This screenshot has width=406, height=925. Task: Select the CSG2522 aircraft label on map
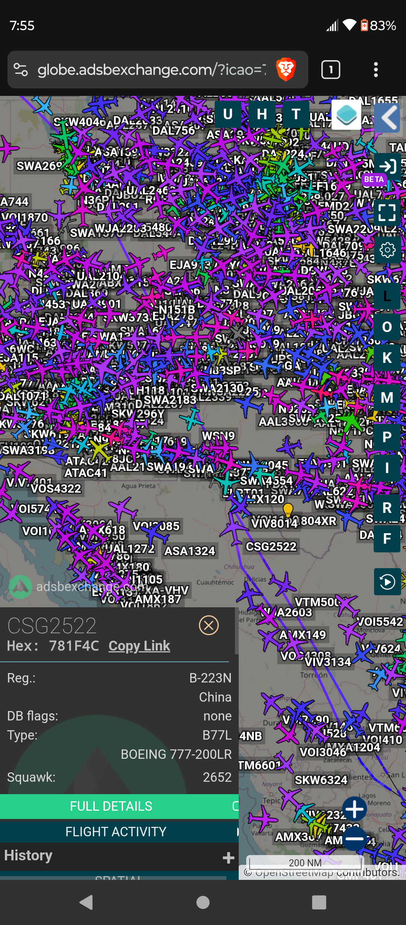click(271, 546)
